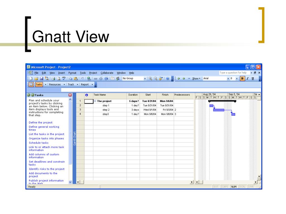Toggle Italic formatting button
This screenshot has width=286, height=214.
(x=247, y=78)
